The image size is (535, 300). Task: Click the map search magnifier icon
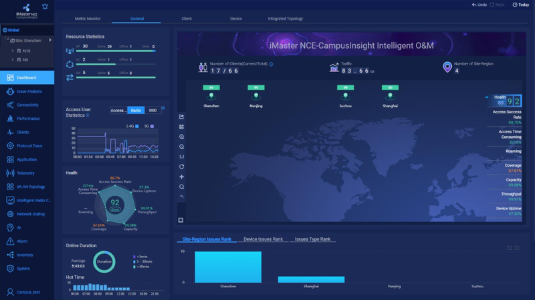coord(181,187)
